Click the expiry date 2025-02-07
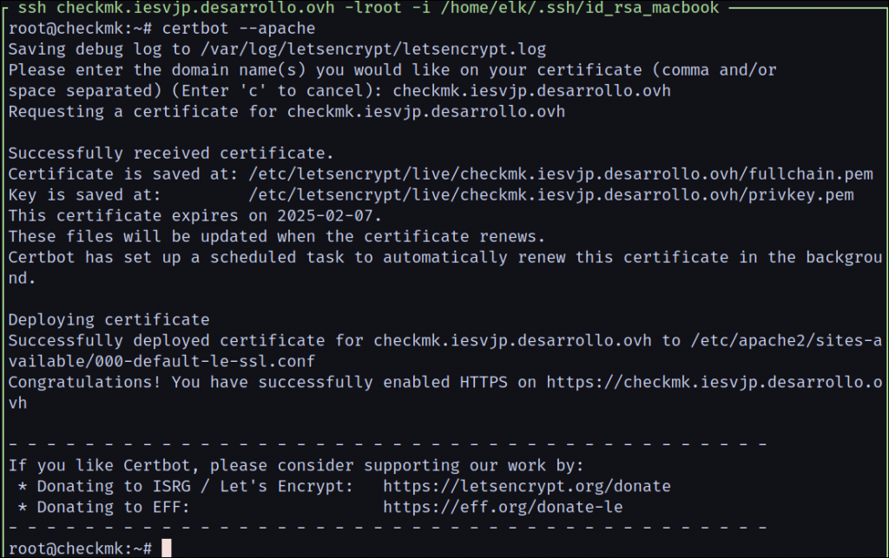Image resolution: width=889 pixels, height=558 pixels. pos(329,216)
